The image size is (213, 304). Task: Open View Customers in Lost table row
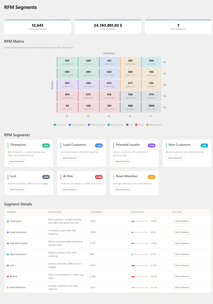(x=182, y=265)
